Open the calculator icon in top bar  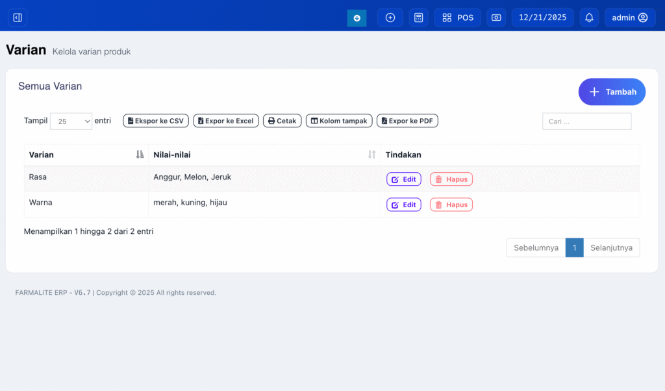[x=419, y=18]
